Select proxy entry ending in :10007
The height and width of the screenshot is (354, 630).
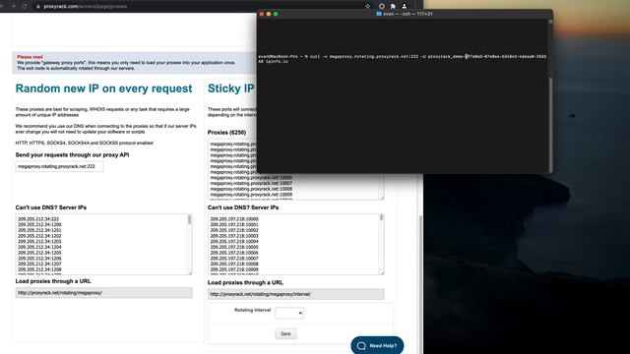coord(251,183)
